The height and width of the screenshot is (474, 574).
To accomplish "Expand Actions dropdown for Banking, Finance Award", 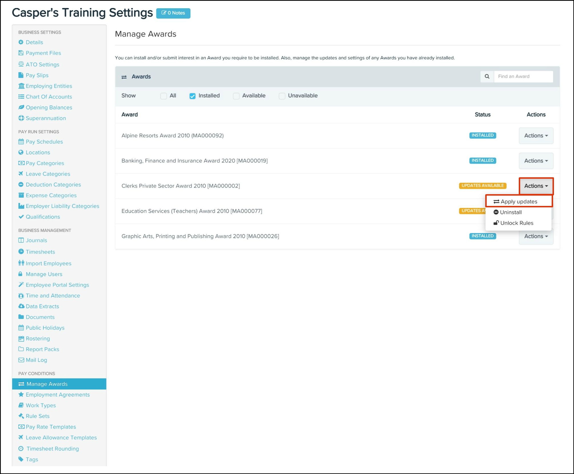I will [x=536, y=161].
